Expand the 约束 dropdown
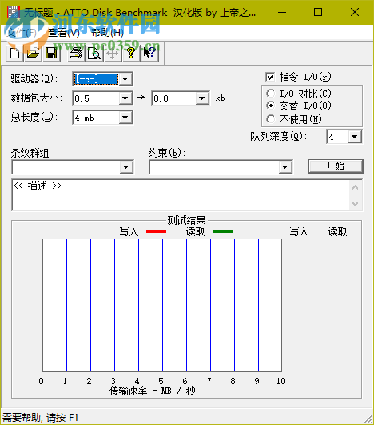The image size is (374, 425). pyautogui.click(x=285, y=167)
